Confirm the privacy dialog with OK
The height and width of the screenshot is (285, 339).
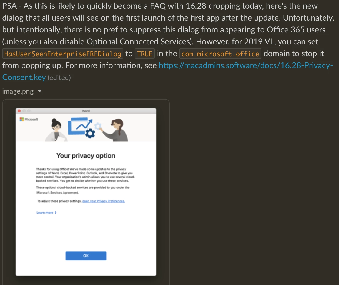tap(86, 256)
